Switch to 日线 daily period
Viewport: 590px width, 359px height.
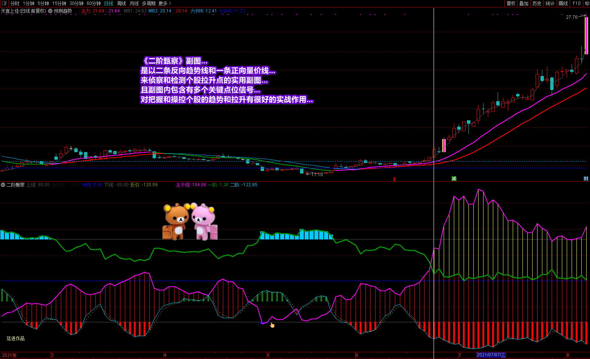pyautogui.click(x=109, y=3)
